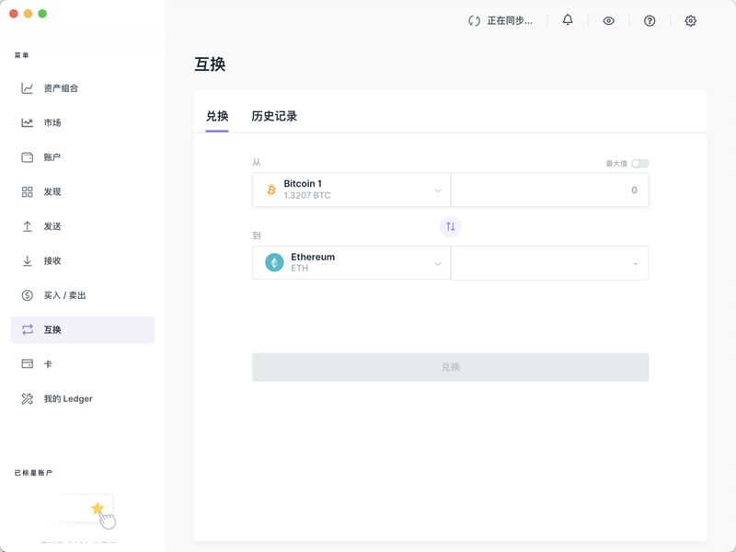Click the Send up-arrow icon in sidebar
Viewport: 736px width, 552px height.
point(28,226)
